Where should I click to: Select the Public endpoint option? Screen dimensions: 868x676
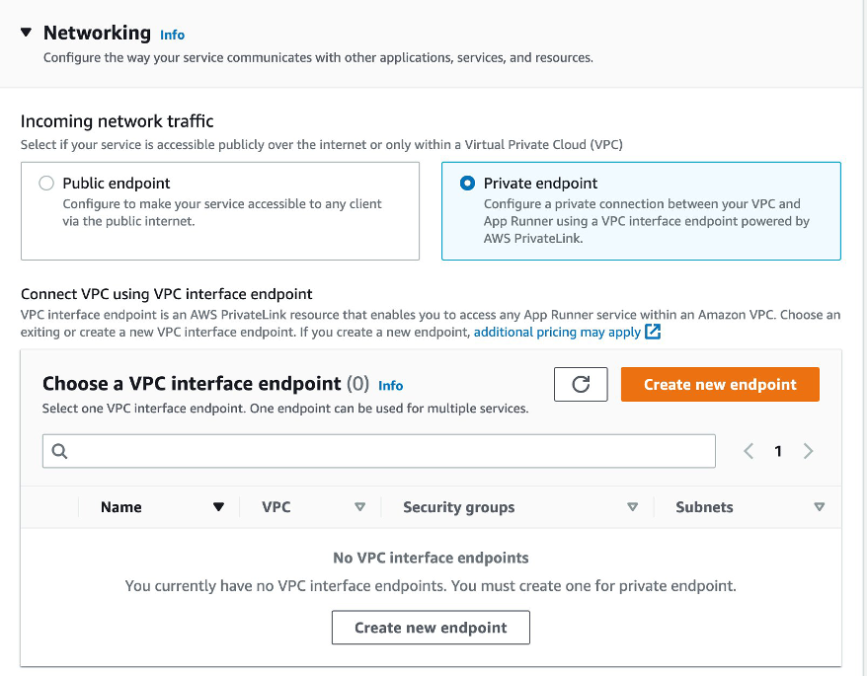pos(45,183)
